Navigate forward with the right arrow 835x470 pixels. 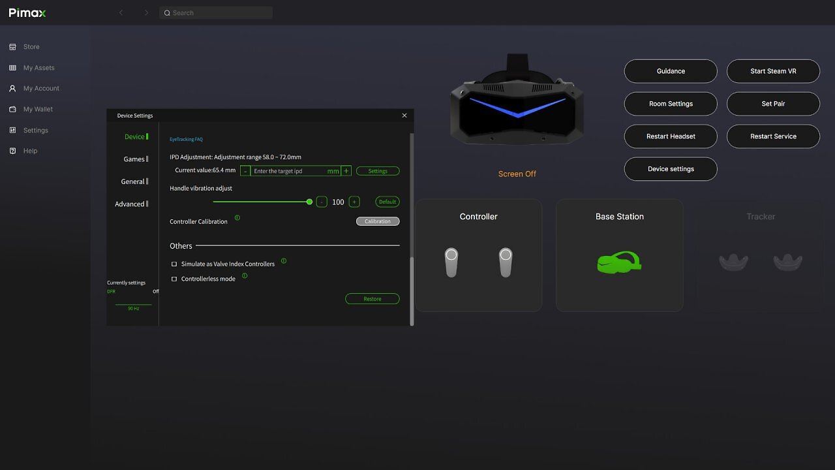[x=146, y=13]
